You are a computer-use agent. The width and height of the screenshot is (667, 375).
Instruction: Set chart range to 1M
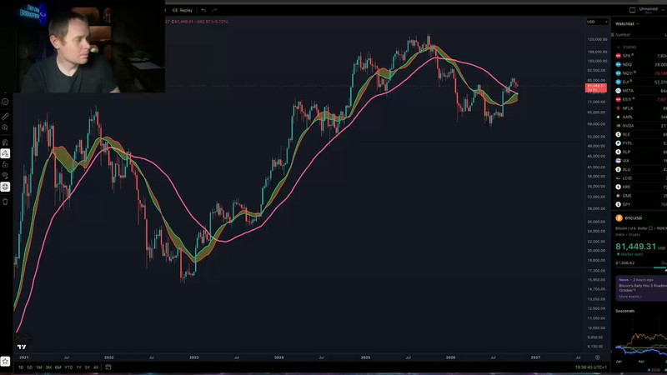click(x=39, y=367)
